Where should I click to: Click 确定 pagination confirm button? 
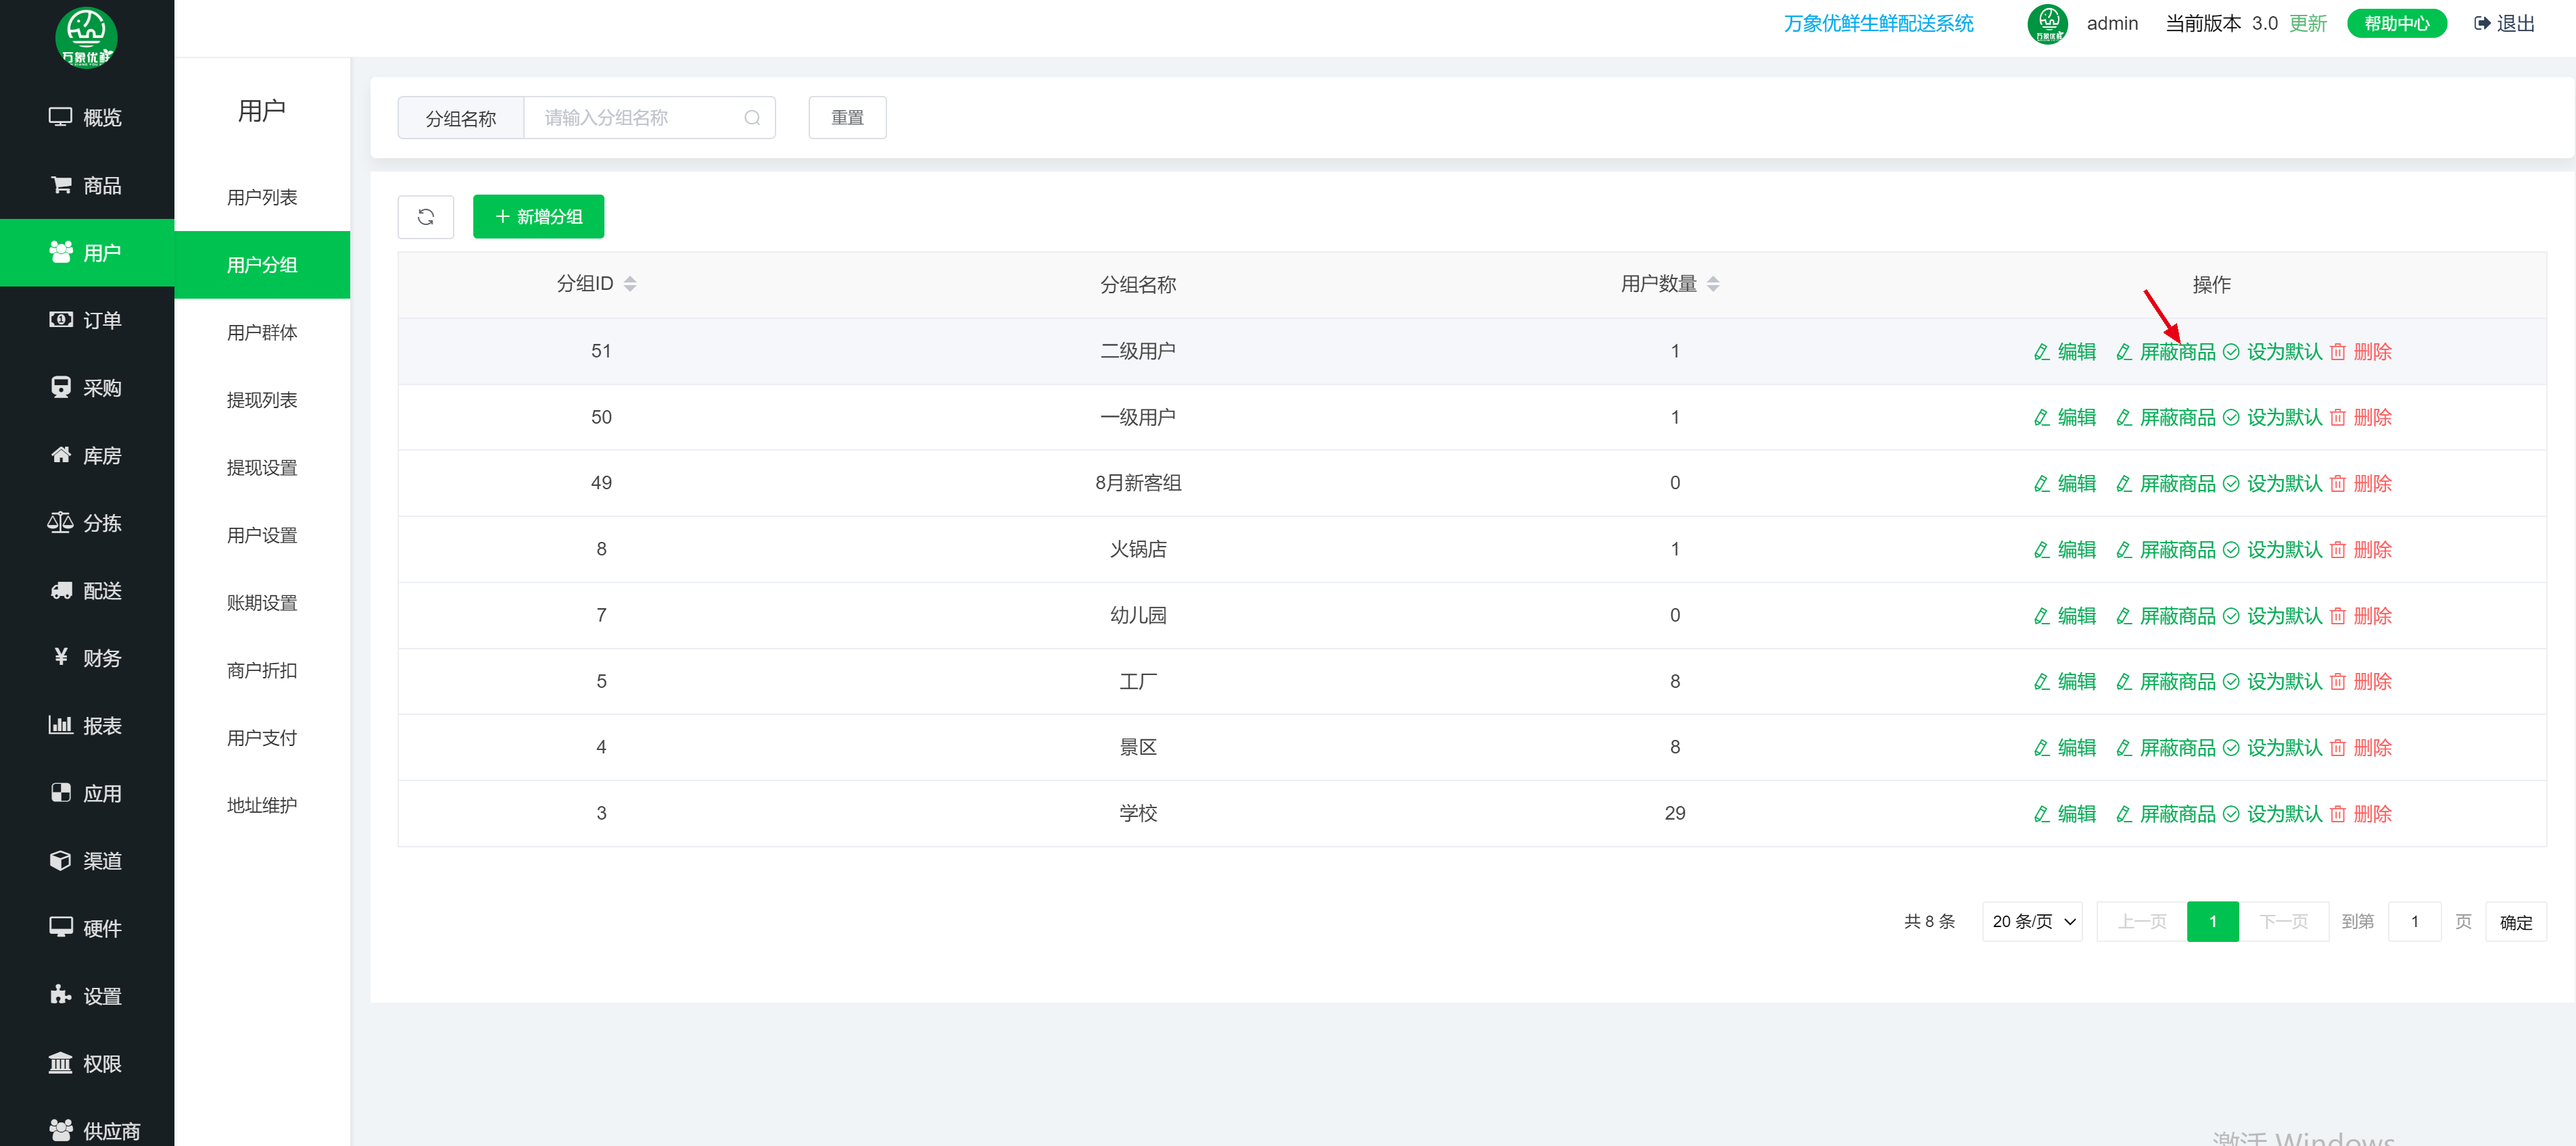pos(2515,921)
